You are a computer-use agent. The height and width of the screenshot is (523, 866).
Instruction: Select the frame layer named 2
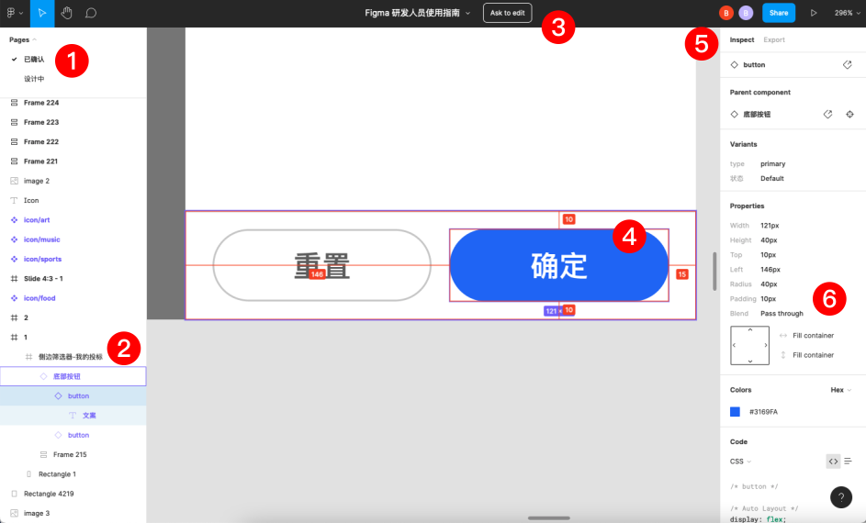click(73, 317)
